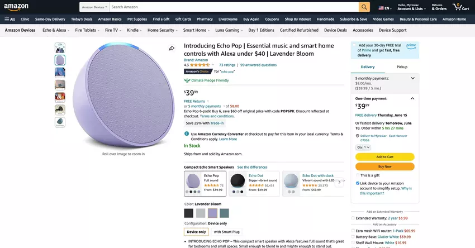Image resolution: width=475 pixels, height=248 pixels.
Task: Open the All hamburger menu
Action: (9, 19)
